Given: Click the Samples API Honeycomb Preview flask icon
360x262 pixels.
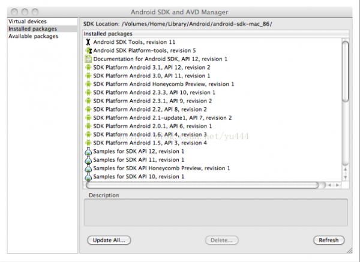Looking at the screenshot, I should click(88, 168).
